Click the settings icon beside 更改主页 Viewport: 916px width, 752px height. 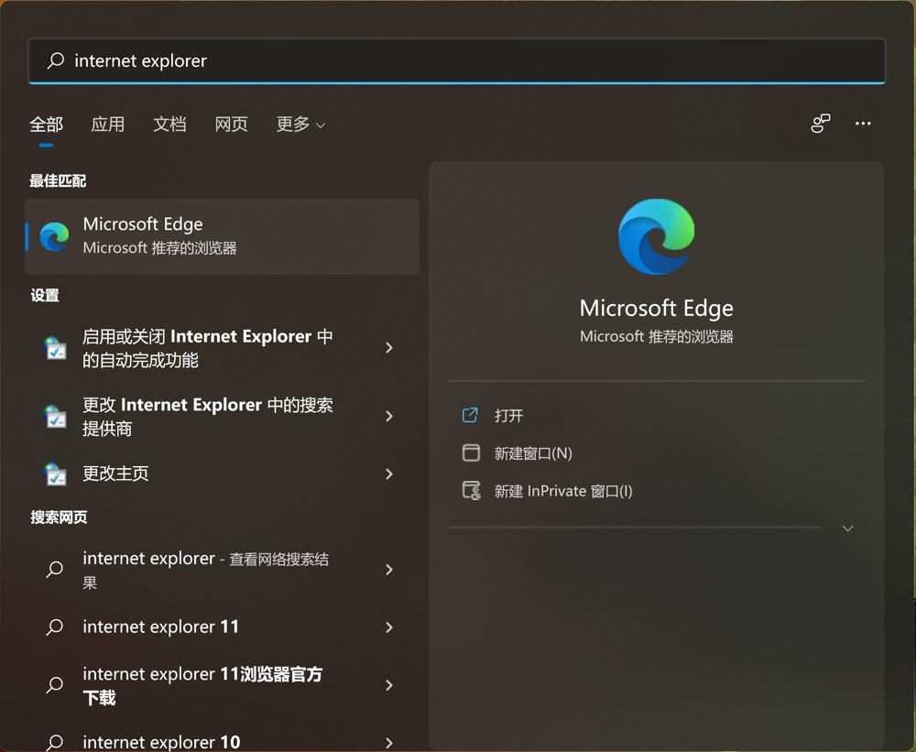[54, 474]
